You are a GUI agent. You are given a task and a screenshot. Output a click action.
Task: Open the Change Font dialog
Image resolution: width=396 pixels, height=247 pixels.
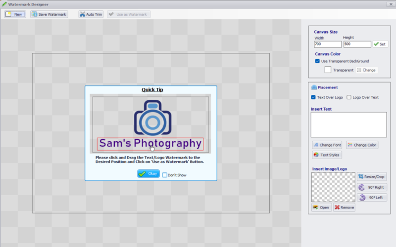pyautogui.click(x=327, y=145)
